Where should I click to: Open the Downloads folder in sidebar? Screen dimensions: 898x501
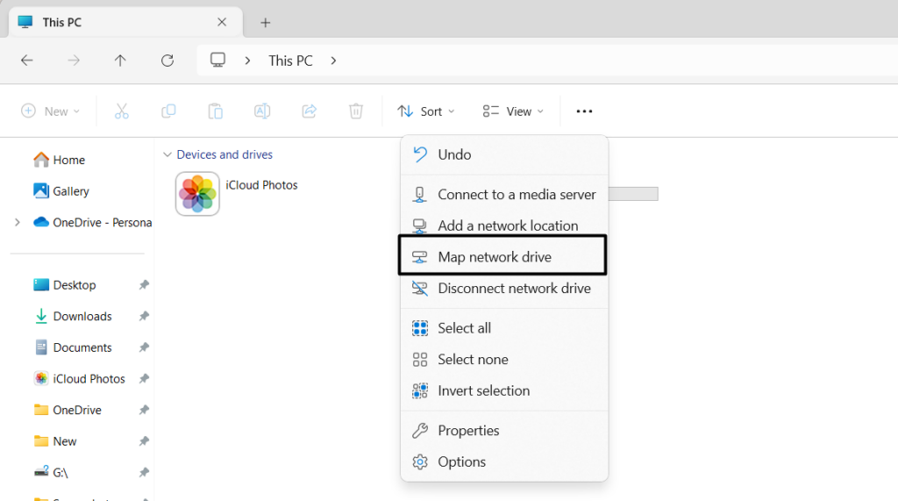coord(82,316)
